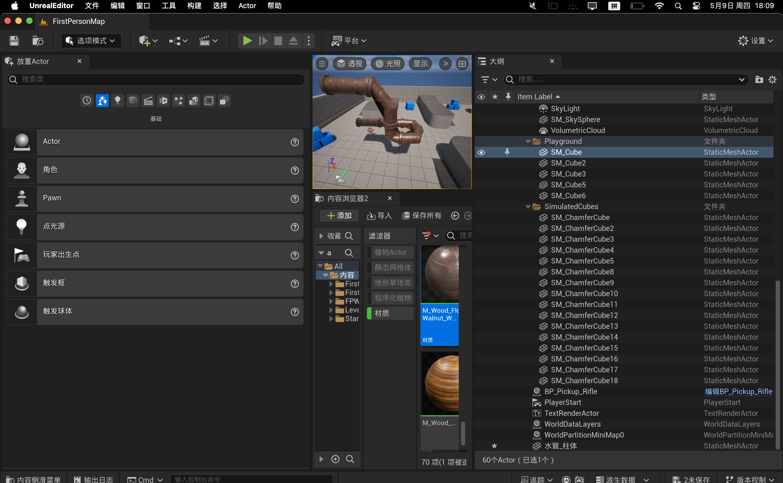This screenshot has height=483, width=783.
Task: Open the viewport hamburger menu
Action: pos(322,64)
